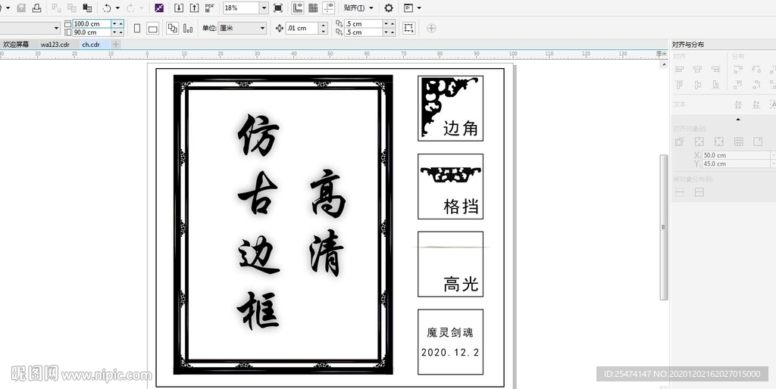Expand the 贴齐 snap-to dropdown
Screen dimensions: 776x389
coord(371,8)
